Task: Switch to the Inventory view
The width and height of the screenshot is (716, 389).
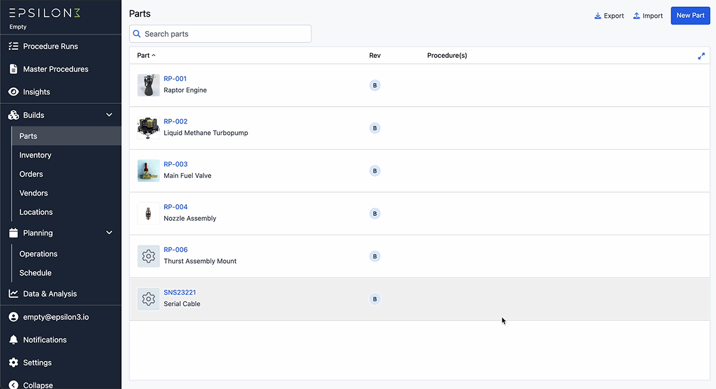Action: [x=35, y=155]
